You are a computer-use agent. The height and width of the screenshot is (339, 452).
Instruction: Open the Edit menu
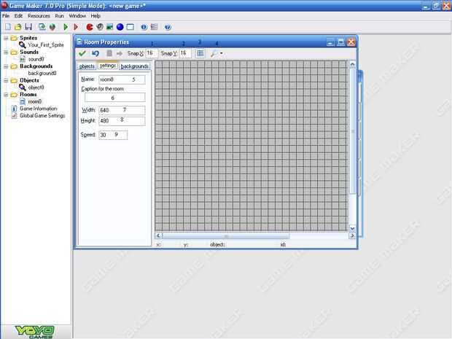pos(18,16)
